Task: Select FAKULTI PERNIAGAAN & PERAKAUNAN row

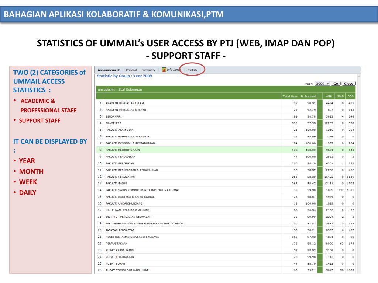Action: (x=226, y=170)
